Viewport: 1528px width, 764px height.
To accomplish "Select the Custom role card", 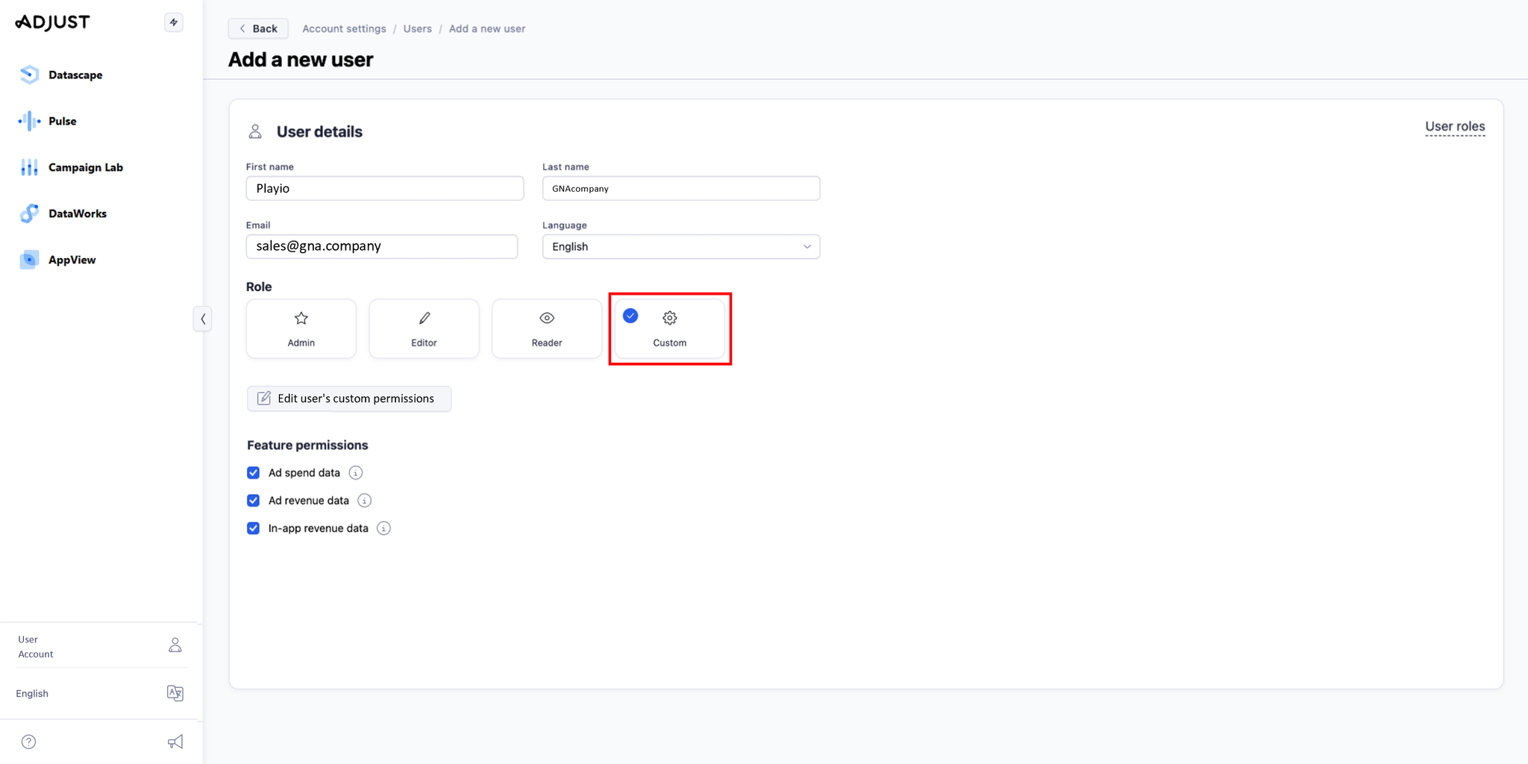I will click(670, 329).
